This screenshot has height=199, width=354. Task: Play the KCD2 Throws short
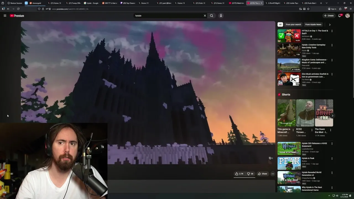click(x=305, y=113)
